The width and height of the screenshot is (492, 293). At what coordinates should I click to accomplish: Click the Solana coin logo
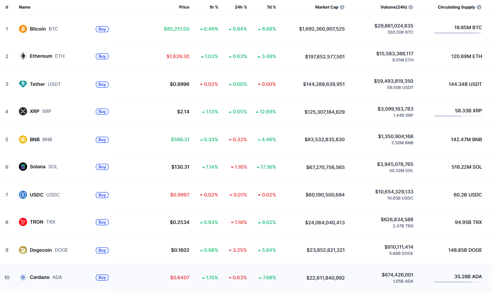(23, 167)
